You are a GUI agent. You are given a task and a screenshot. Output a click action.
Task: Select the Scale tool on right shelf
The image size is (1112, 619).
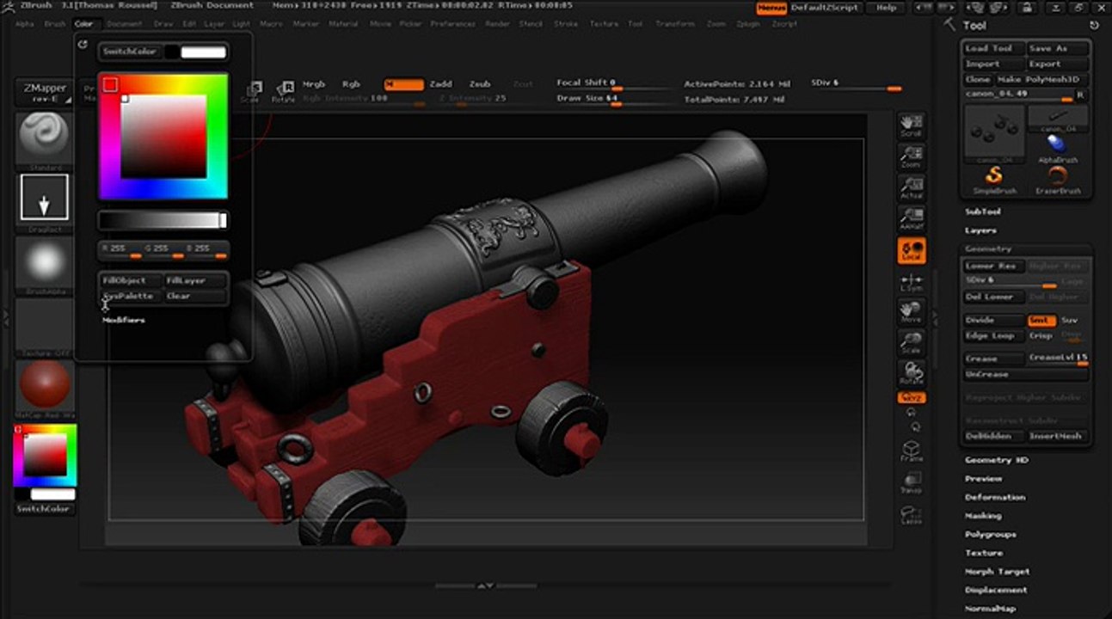tap(911, 342)
